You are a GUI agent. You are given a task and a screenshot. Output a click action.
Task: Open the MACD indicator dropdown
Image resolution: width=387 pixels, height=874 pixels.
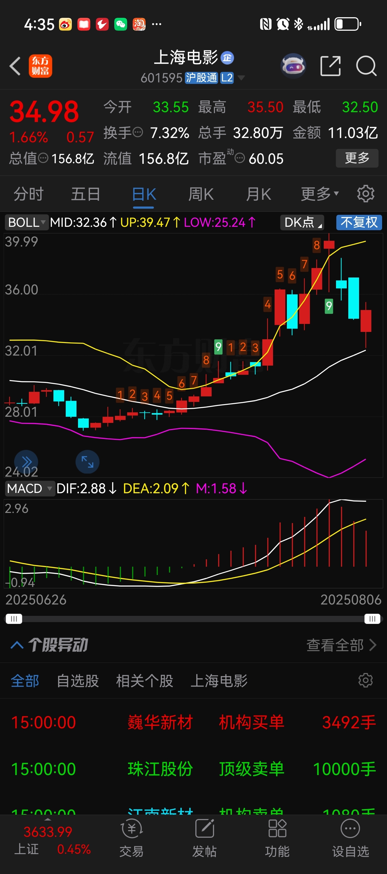click(30, 489)
